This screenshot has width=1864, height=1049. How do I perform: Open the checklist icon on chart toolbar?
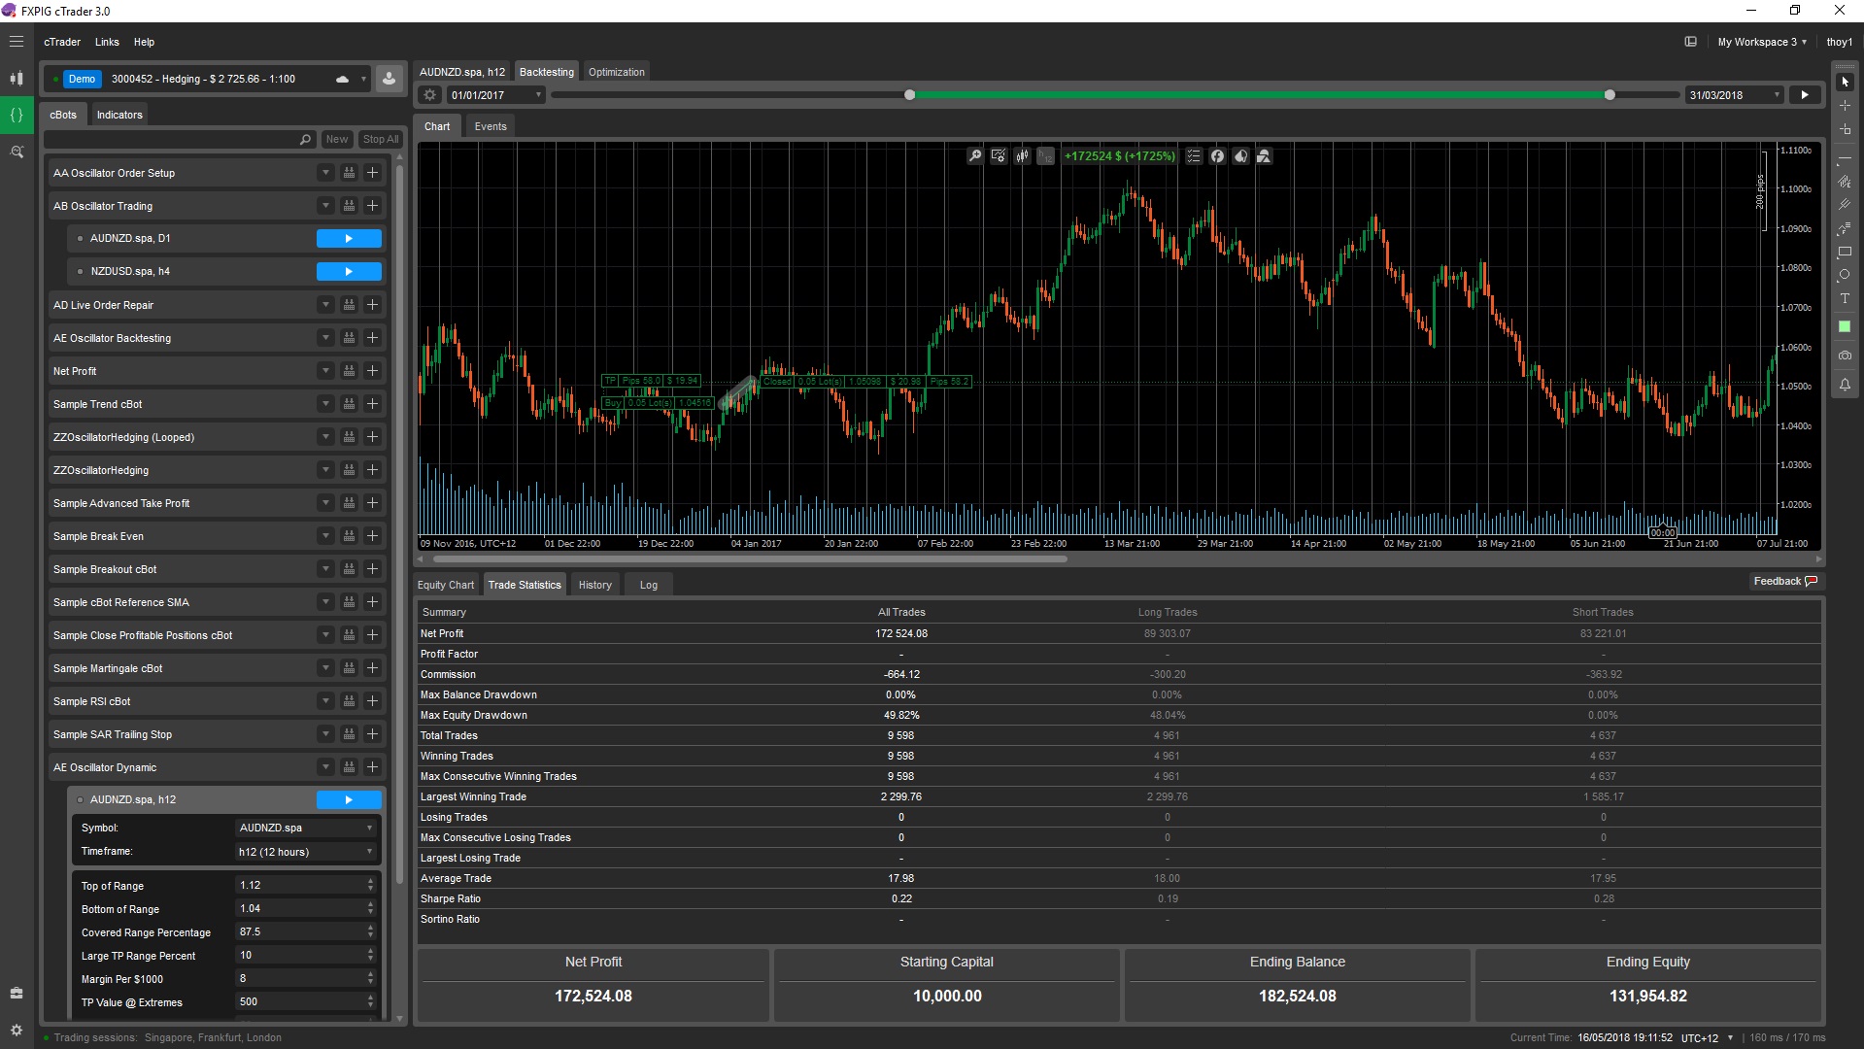[x=1194, y=156]
